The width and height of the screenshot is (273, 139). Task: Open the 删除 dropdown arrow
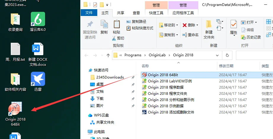(x=197, y=25)
